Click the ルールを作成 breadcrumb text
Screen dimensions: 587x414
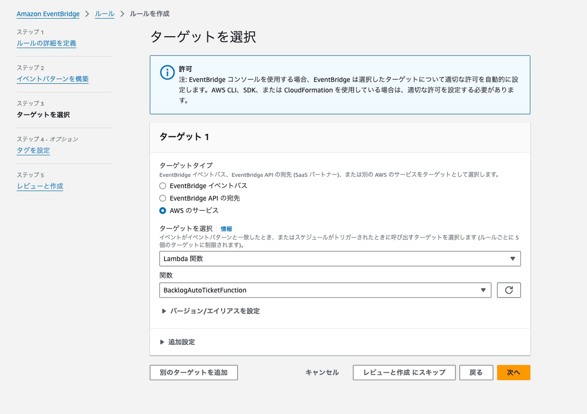pyautogui.click(x=150, y=14)
